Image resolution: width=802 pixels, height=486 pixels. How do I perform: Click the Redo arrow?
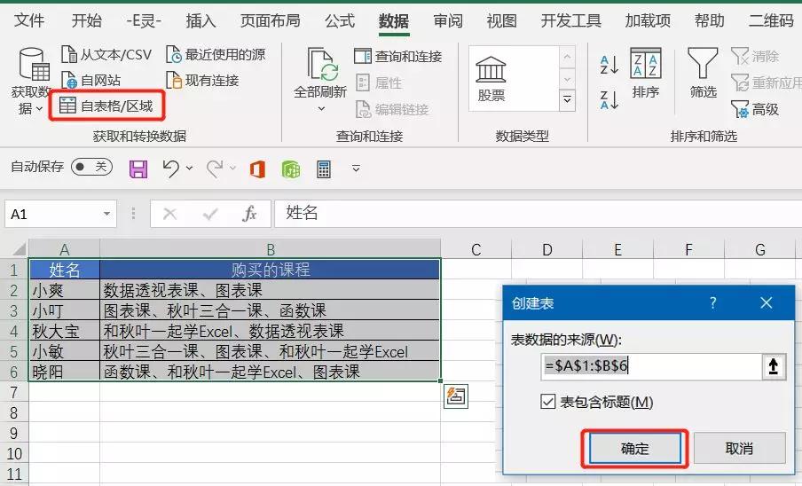pyautogui.click(x=215, y=169)
